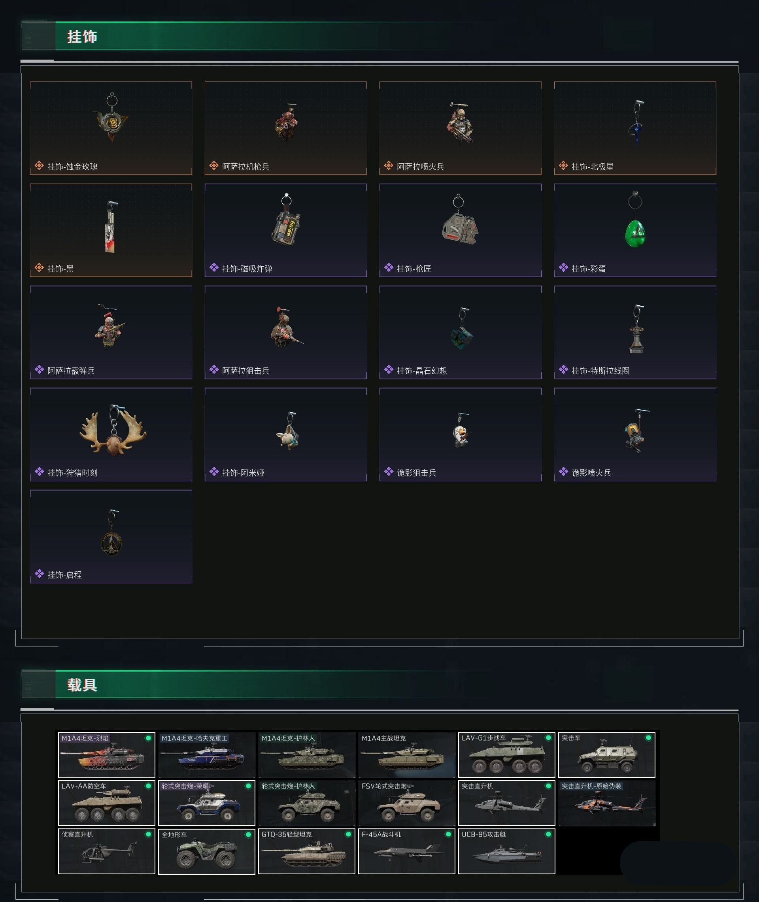The width and height of the screenshot is (759, 902).
Task: Toggle green status dot on 突击车 card
Action: pos(648,738)
